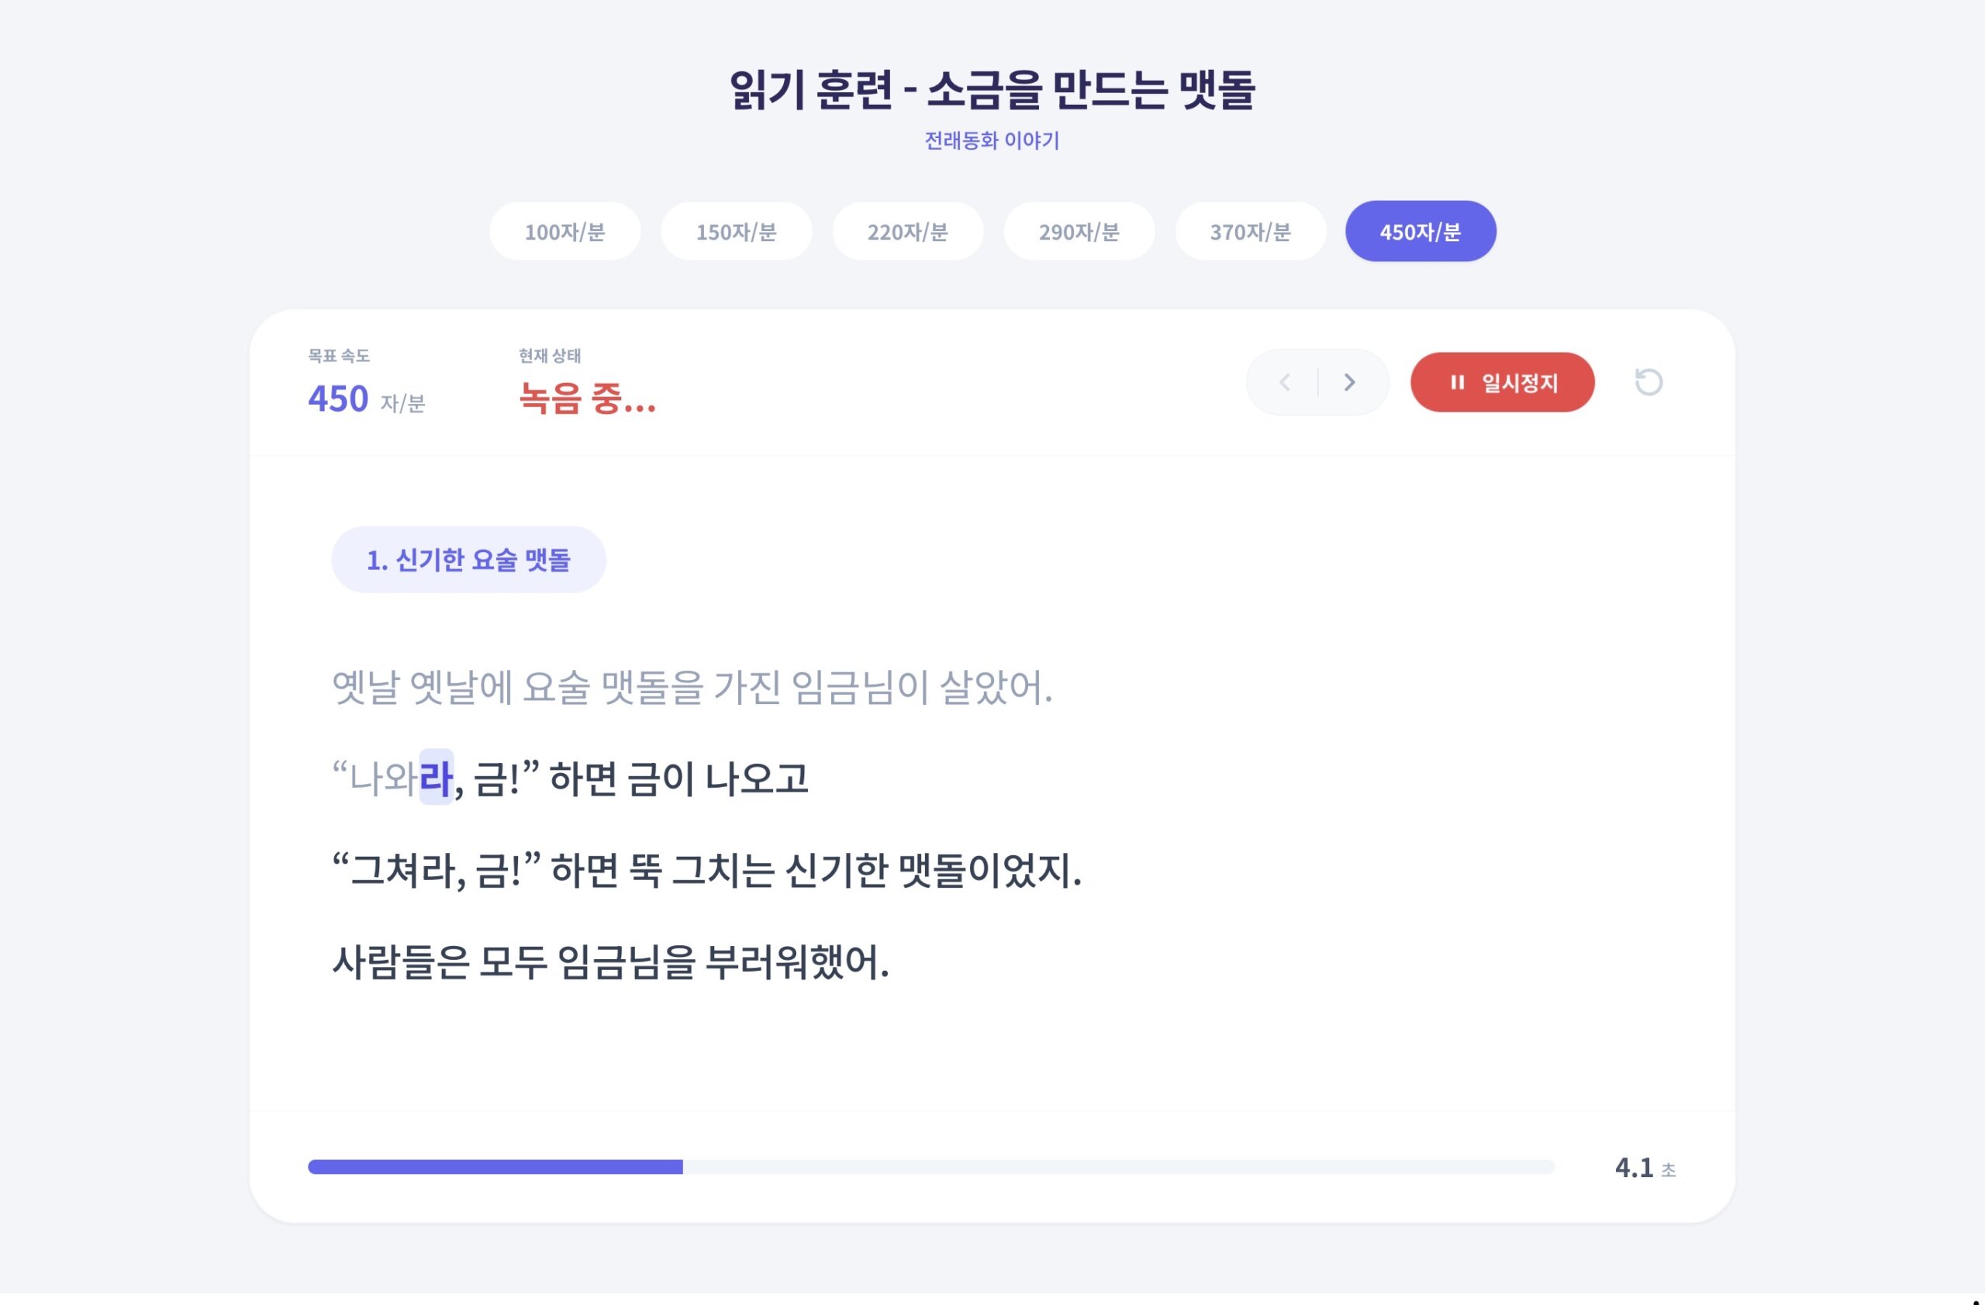This screenshot has height=1305, width=1985.
Task: Click the restart circular arrow icon
Action: pos(1649,382)
